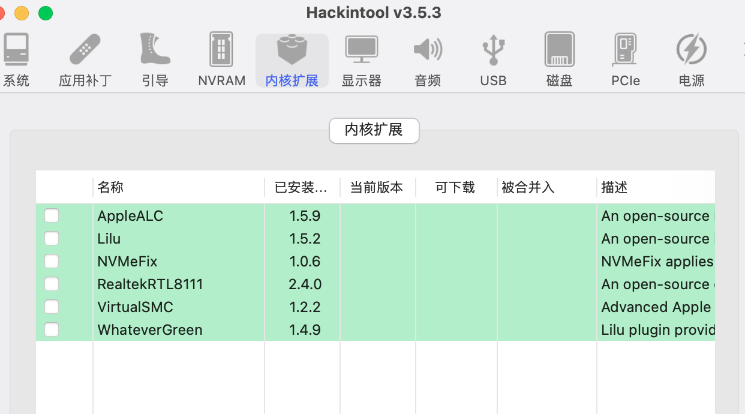Open the 显示器 monitor icon
This screenshot has width=745, height=414.
pyautogui.click(x=361, y=60)
